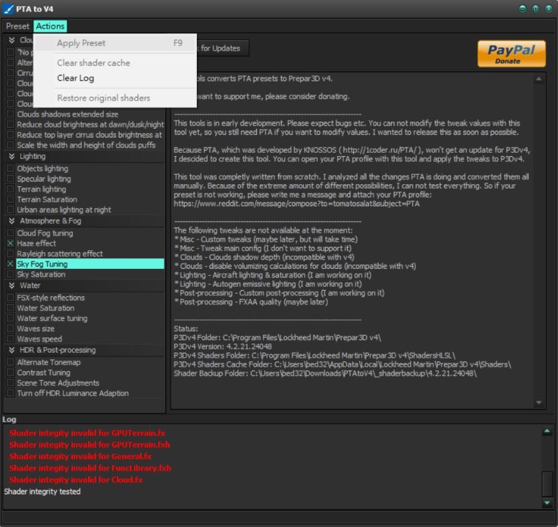Choose Clear Log from Actions menu

click(x=75, y=78)
